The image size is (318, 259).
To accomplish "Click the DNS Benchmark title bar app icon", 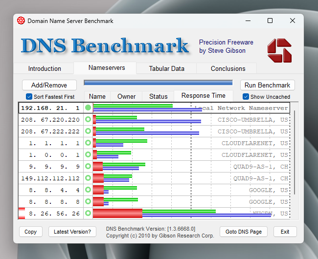I will click(21, 21).
